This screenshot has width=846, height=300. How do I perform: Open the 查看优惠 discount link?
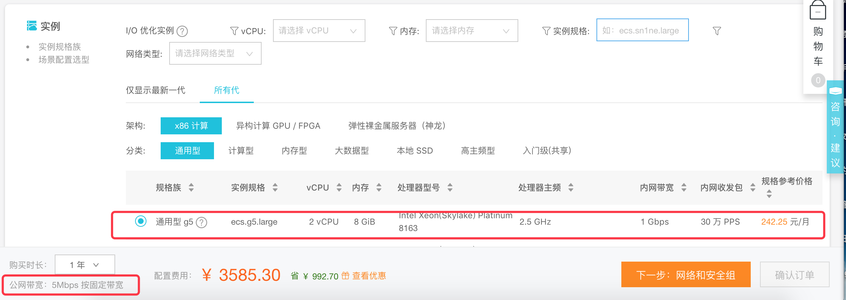pos(369,275)
